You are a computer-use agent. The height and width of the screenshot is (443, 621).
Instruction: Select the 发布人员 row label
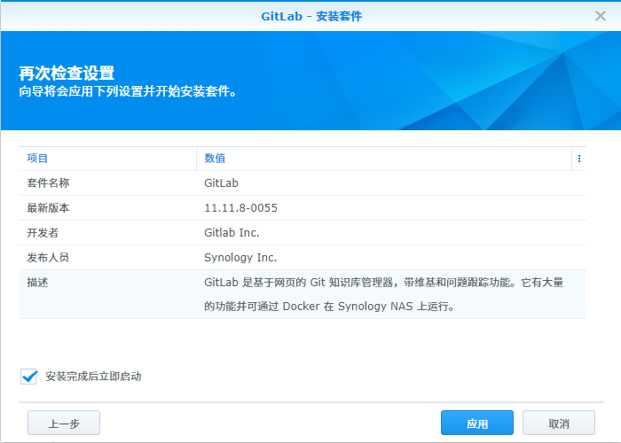click(x=48, y=258)
